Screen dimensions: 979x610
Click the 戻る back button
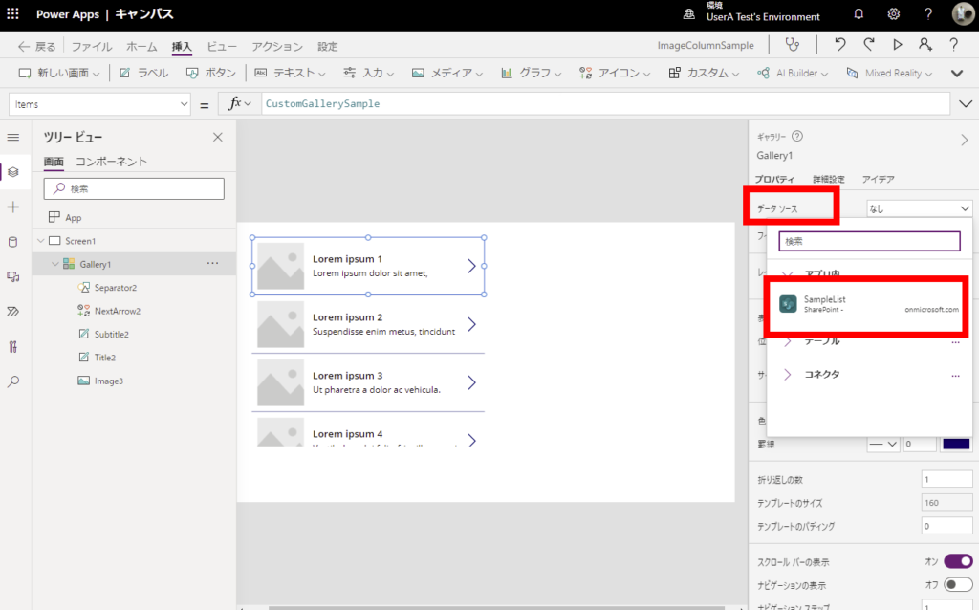(37, 46)
